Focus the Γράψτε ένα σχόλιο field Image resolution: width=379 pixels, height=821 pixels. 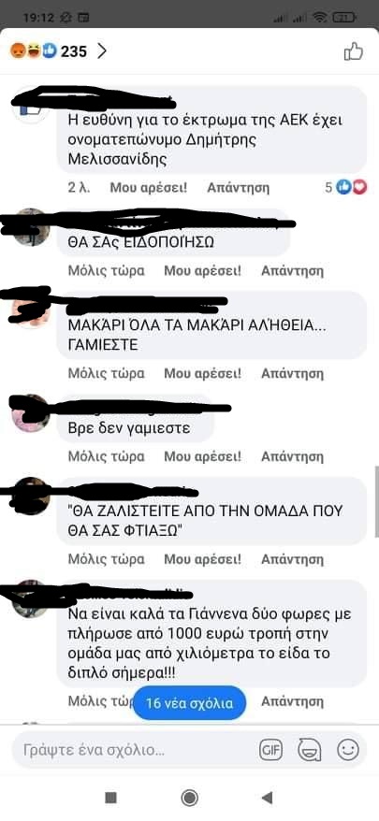coord(136,750)
